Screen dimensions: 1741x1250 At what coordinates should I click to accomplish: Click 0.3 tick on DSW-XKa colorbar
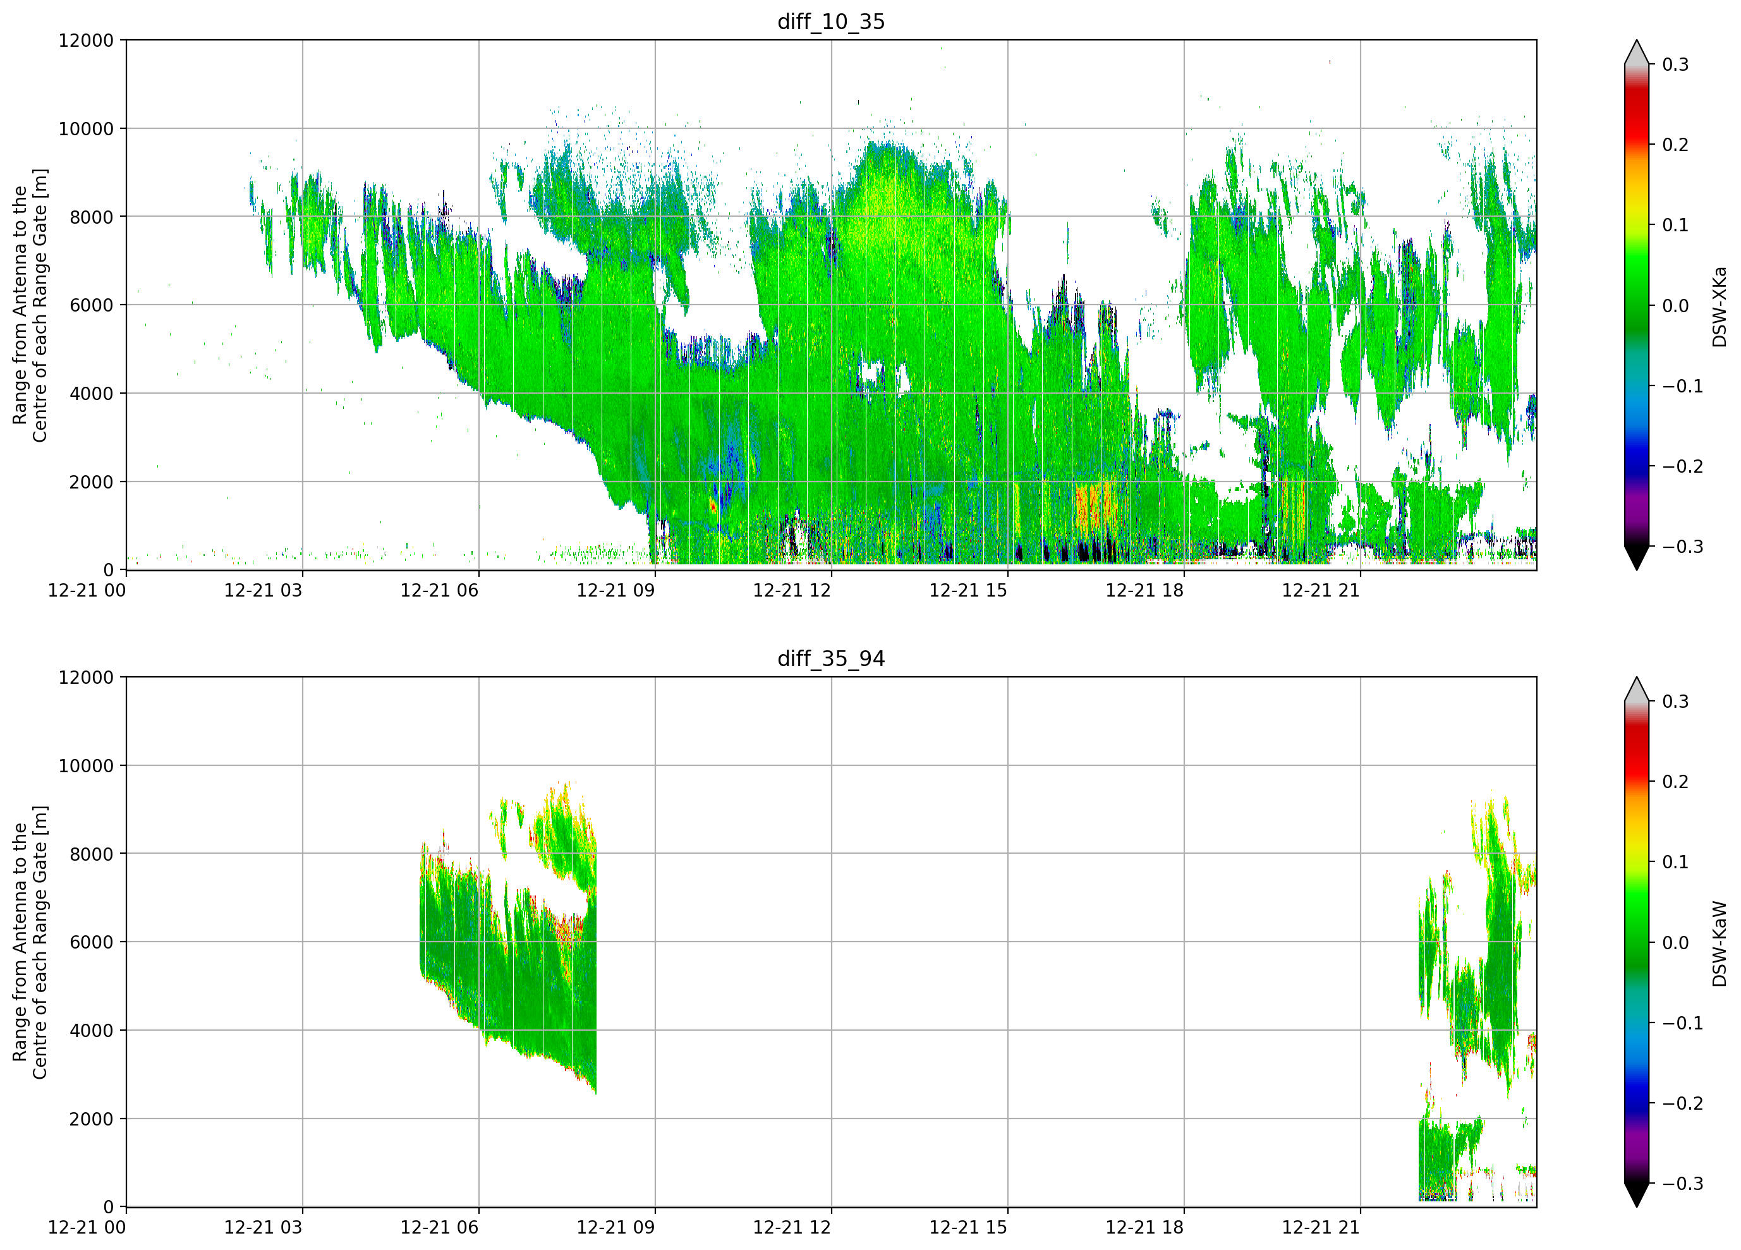click(x=1676, y=64)
